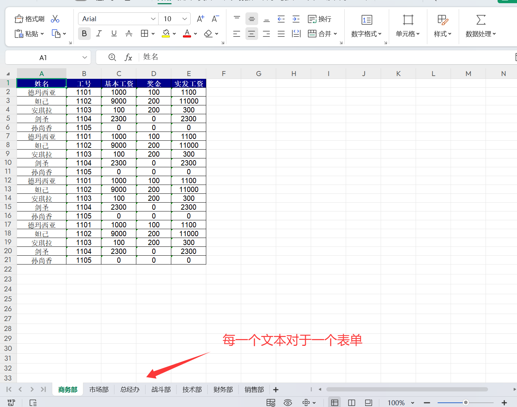Open the 合并 merge cells dropdown arrow
Image resolution: width=517 pixels, height=407 pixels.
(335, 34)
